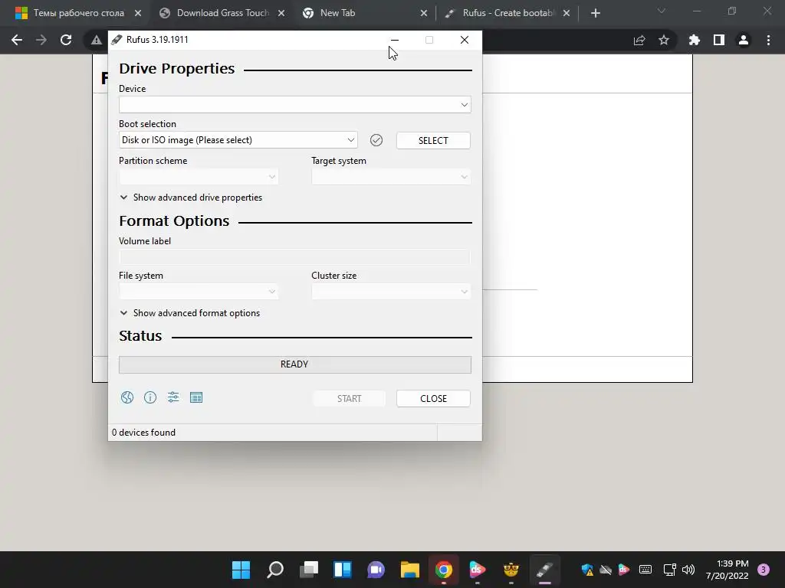785x588 pixels.
Task: Close the Download Grass Touch tab
Action: click(281, 14)
